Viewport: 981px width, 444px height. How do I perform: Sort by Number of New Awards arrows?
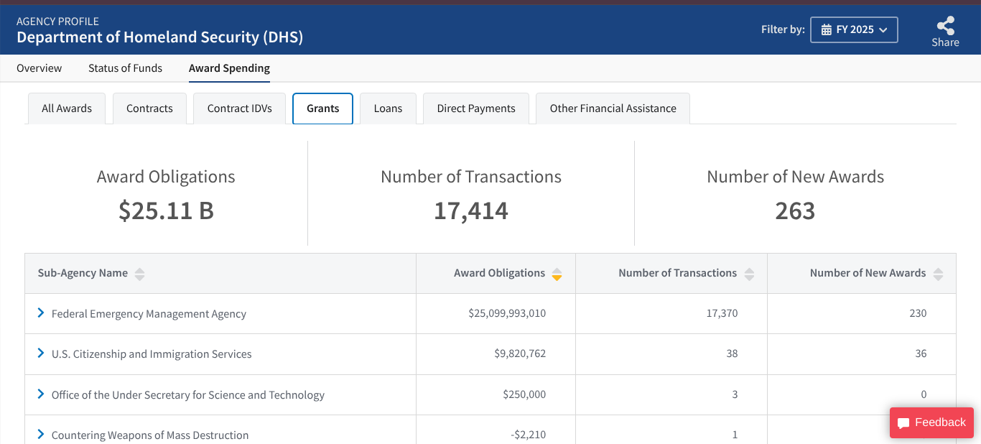click(938, 274)
